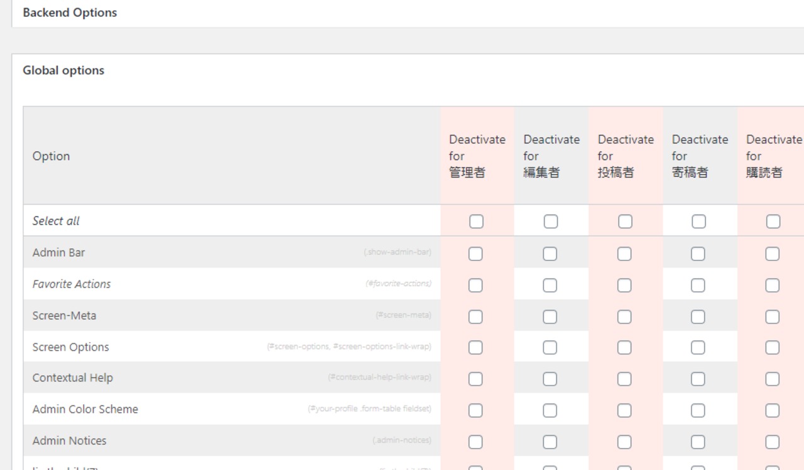The image size is (804, 470).
Task: Collapse the Global options section heading
Action: click(x=63, y=70)
